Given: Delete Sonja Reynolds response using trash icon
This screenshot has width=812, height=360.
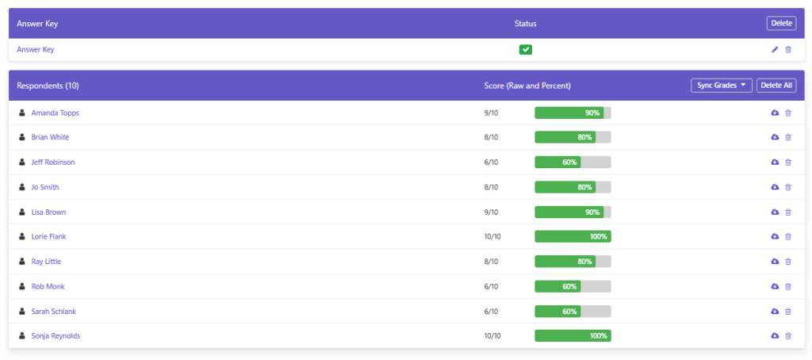Looking at the screenshot, I should 788,335.
